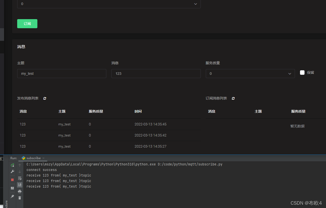The width and height of the screenshot is (326, 208).
Task: Open the Structure tool window tab
Action: [6, 204]
